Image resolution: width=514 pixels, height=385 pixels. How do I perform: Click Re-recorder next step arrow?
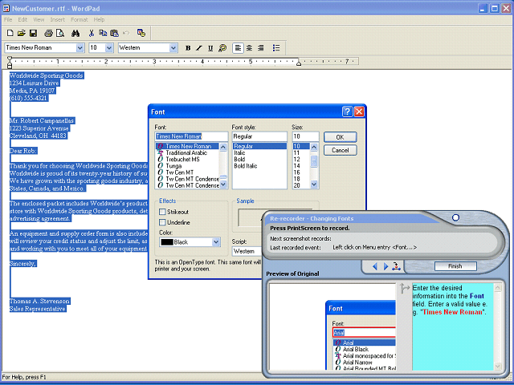pyautogui.click(x=385, y=266)
